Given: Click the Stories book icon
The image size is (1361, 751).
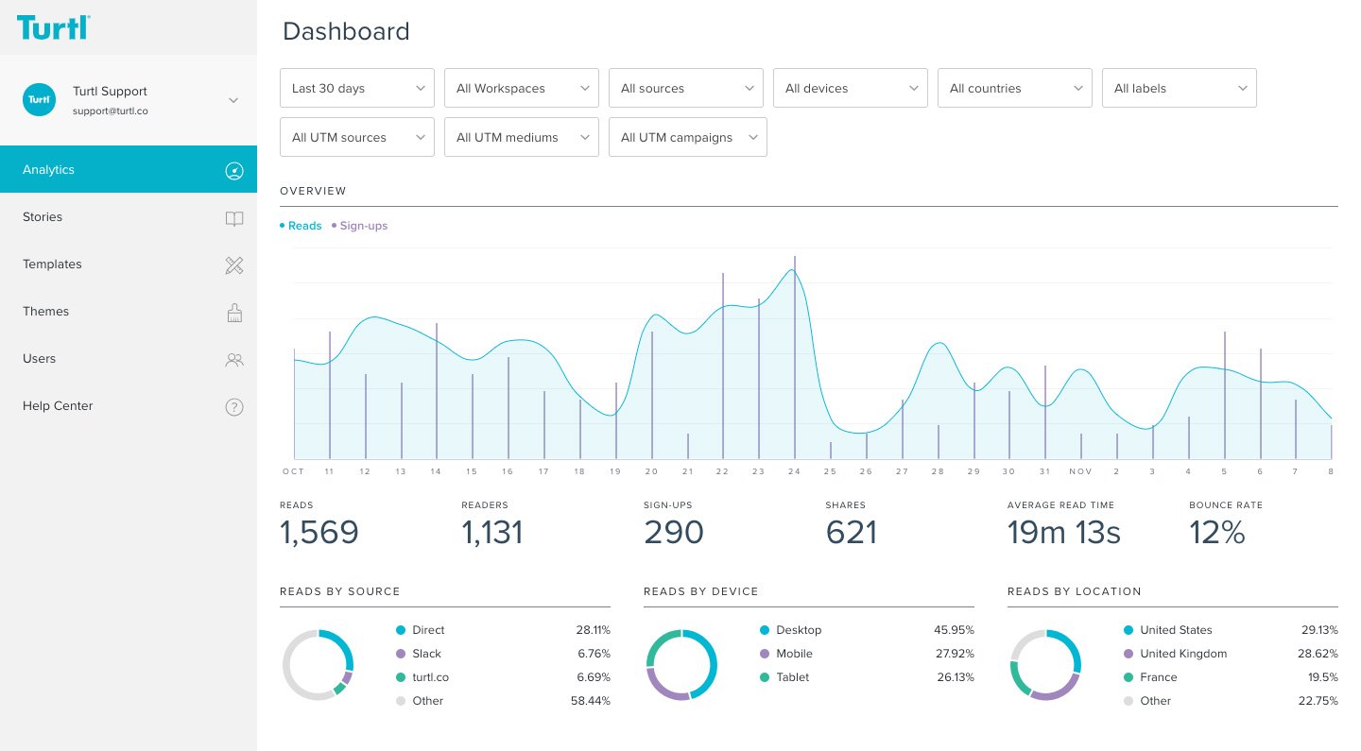Looking at the screenshot, I should click(234, 218).
